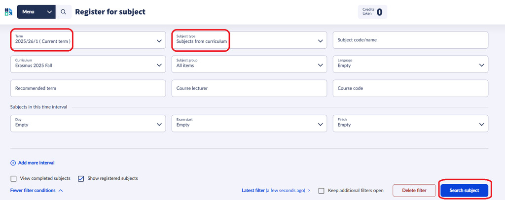This screenshot has width=505, height=200.
Task: Focus the Subject code/name field
Action: 410,40
